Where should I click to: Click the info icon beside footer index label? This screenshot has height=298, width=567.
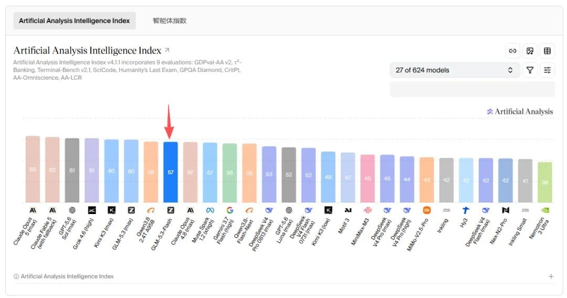pos(16,276)
